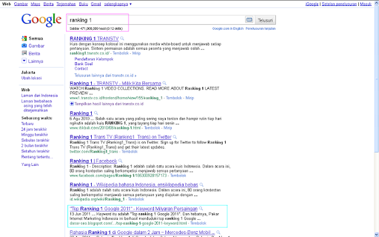Open Ranking 1 Trans TV on Twitter result
The image size is (379, 237).
[x=121, y=137]
